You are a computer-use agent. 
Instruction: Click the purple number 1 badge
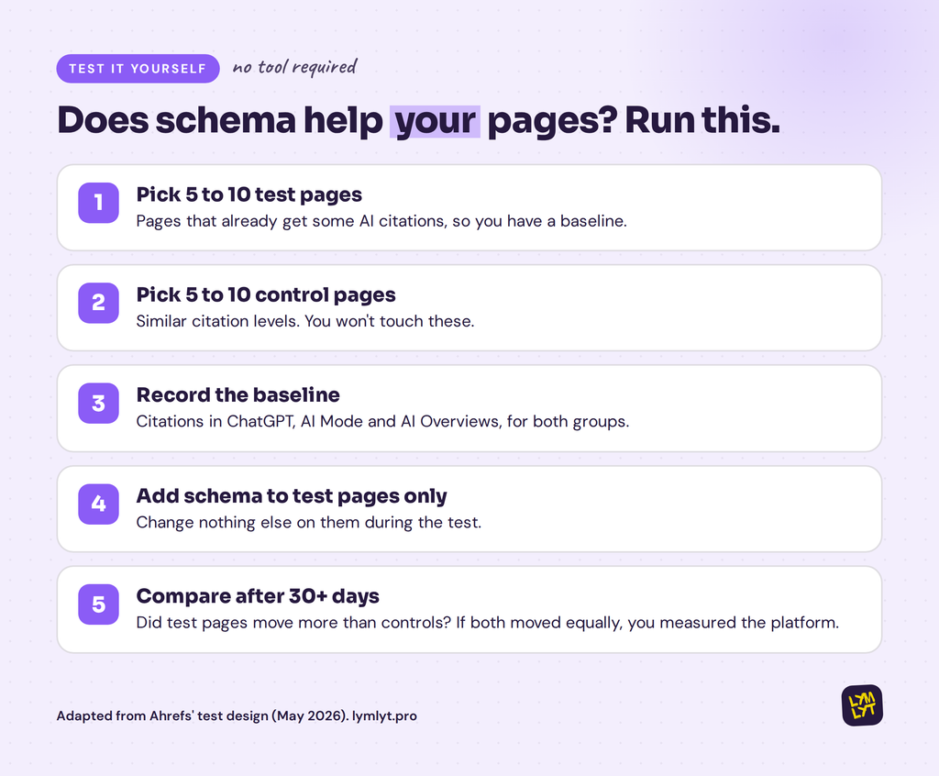point(99,203)
